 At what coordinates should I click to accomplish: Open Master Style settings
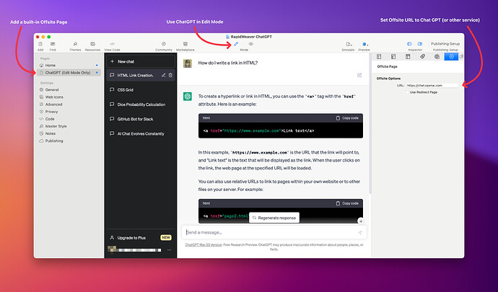56,126
